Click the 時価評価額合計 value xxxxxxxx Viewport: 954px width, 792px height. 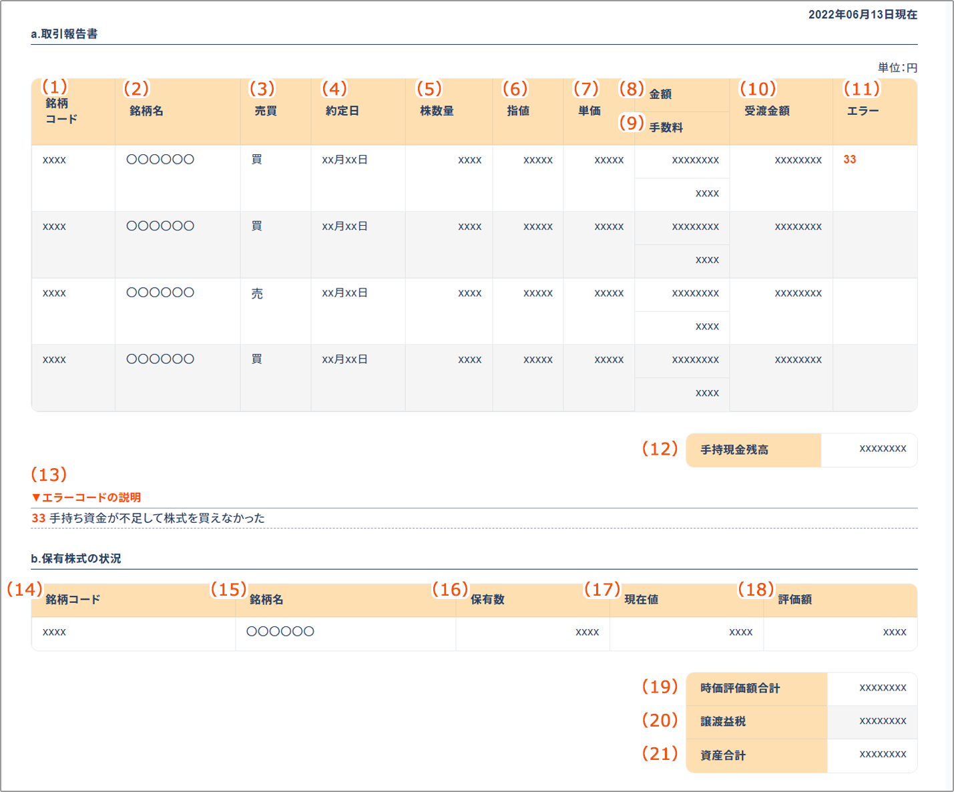point(883,687)
